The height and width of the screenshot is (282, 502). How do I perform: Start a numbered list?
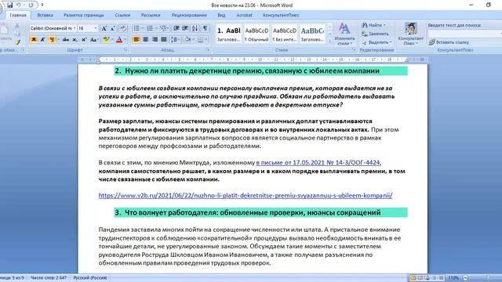pyautogui.click(x=150, y=28)
